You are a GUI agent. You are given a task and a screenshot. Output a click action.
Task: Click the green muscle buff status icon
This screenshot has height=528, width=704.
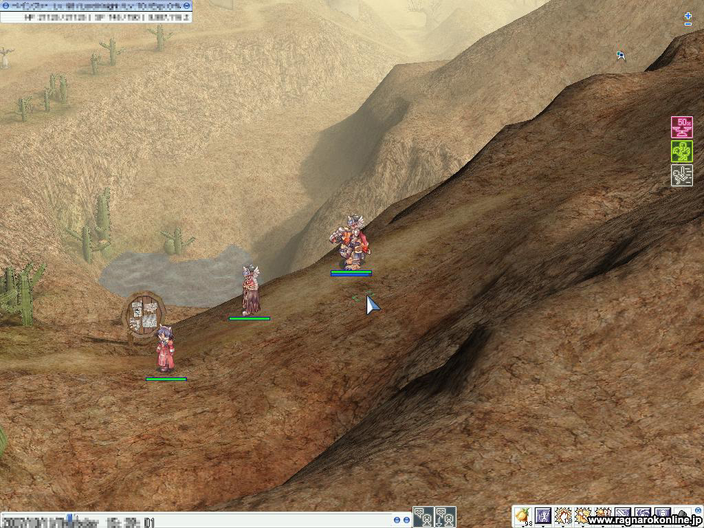point(681,151)
